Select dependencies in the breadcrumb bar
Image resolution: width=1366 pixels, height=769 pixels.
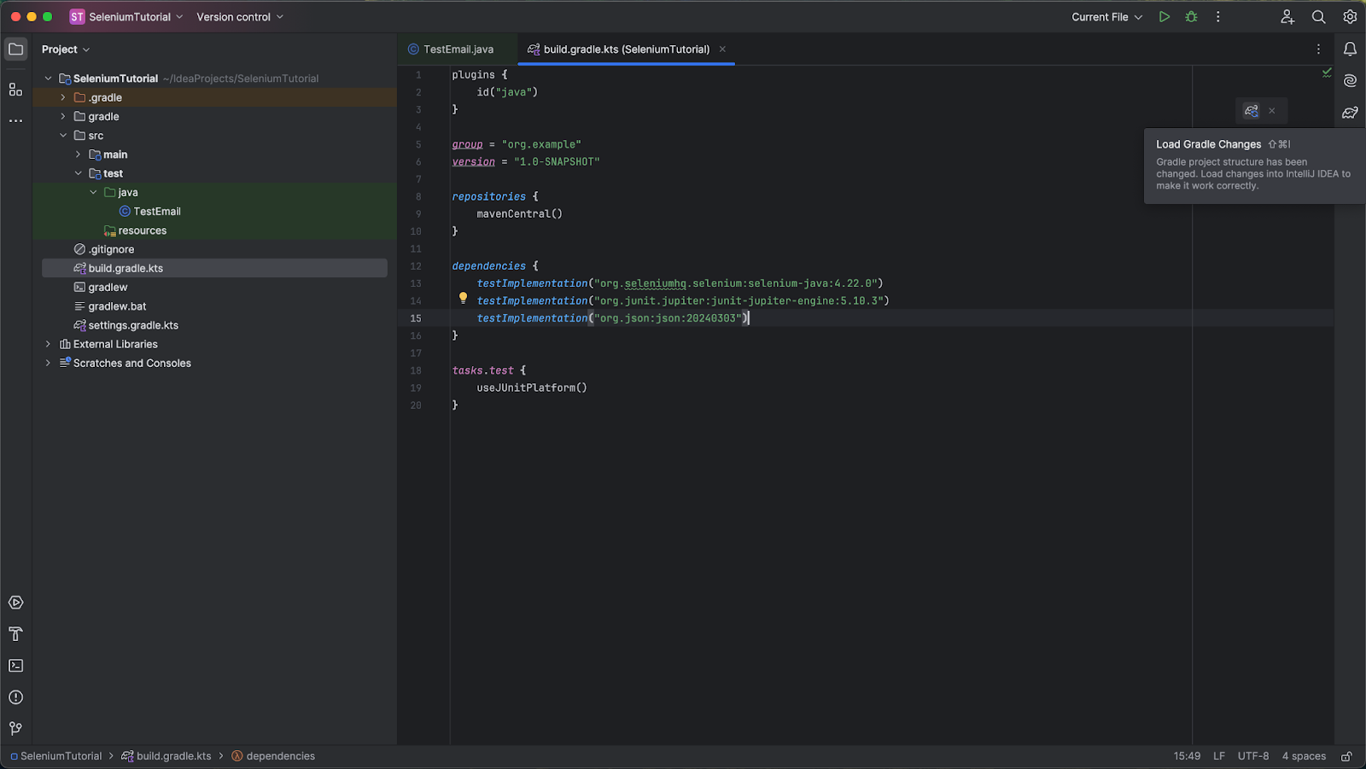280,755
